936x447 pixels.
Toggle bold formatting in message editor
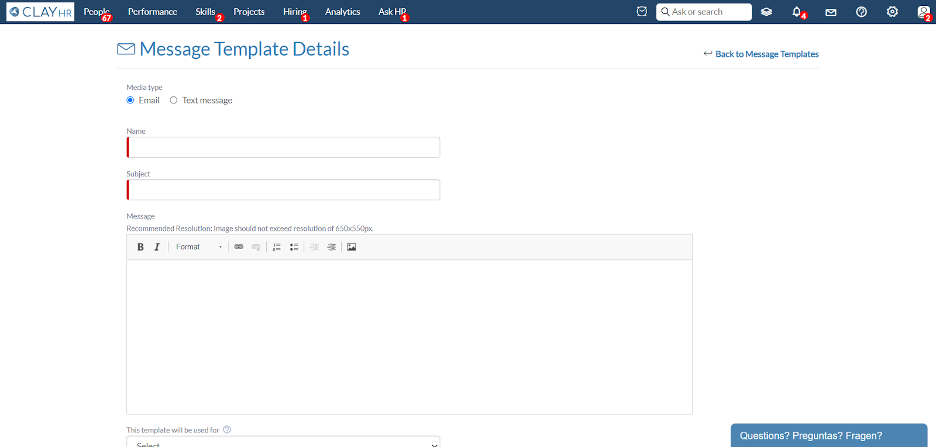pyautogui.click(x=140, y=247)
